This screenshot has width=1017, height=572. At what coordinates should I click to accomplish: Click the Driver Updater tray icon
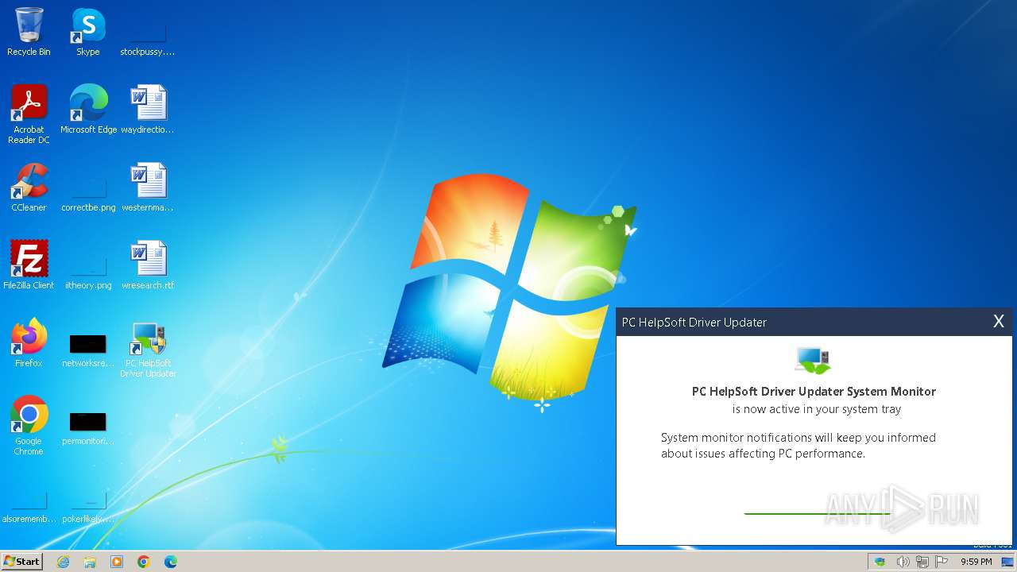tap(880, 562)
